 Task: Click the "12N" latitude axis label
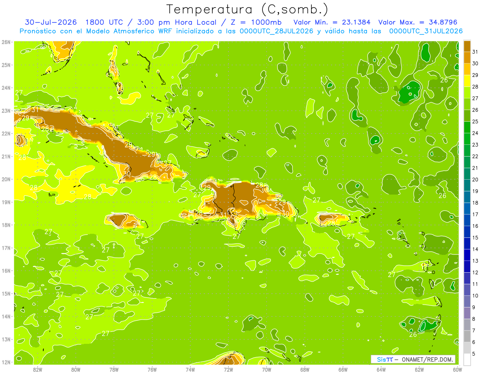tap(6, 362)
